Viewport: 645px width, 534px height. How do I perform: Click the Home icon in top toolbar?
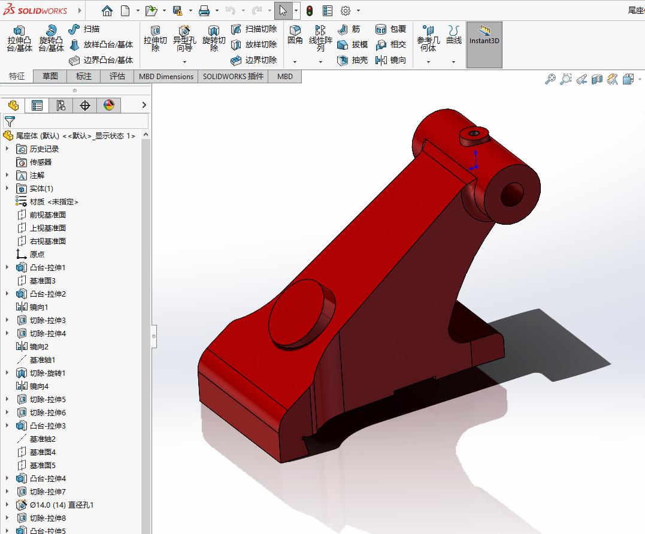(107, 11)
